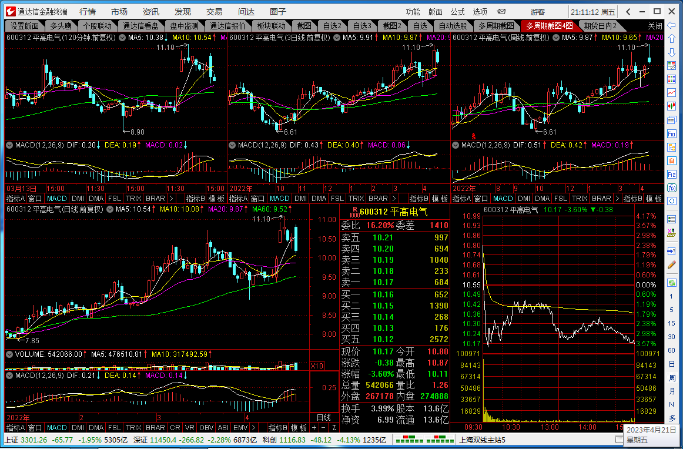Show more indicators arrow on daily chart
Screen dimensions: 683x449
tap(254, 428)
